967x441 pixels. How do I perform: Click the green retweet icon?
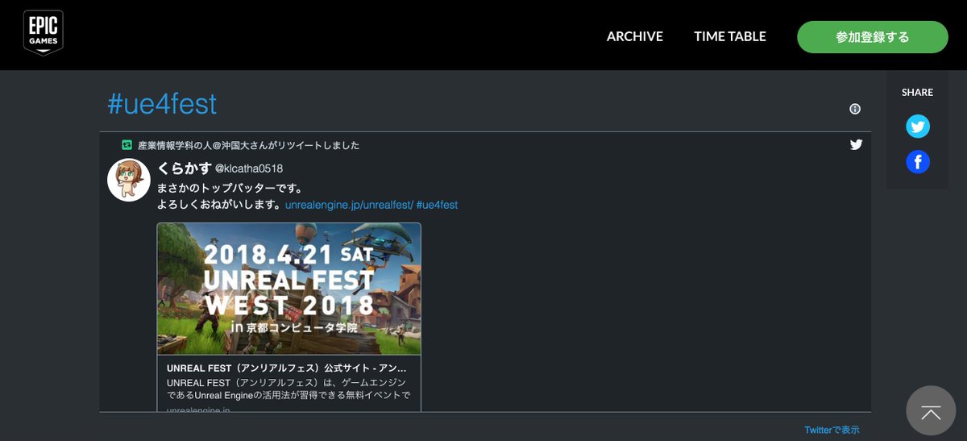point(127,145)
